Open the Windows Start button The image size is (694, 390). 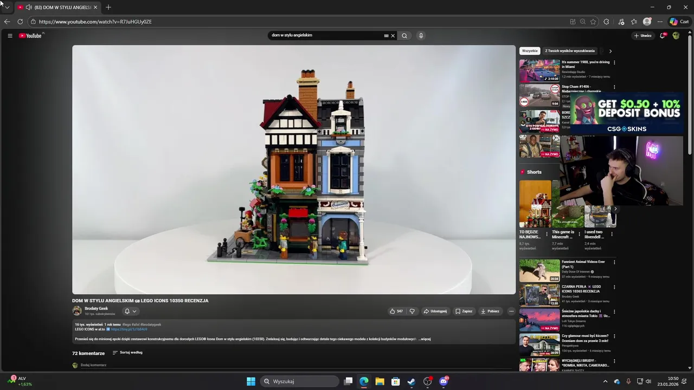point(251,381)
